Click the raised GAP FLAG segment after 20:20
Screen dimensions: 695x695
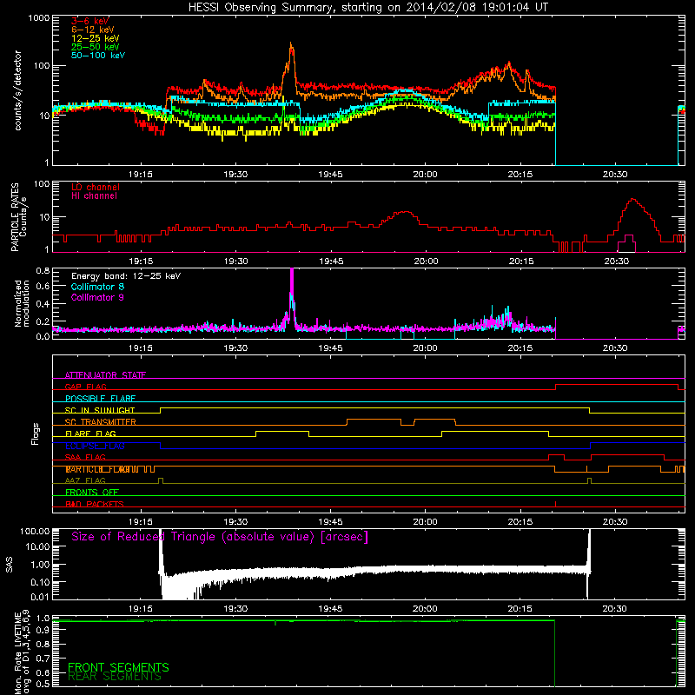pyautogui.click(x=617, y=385)
